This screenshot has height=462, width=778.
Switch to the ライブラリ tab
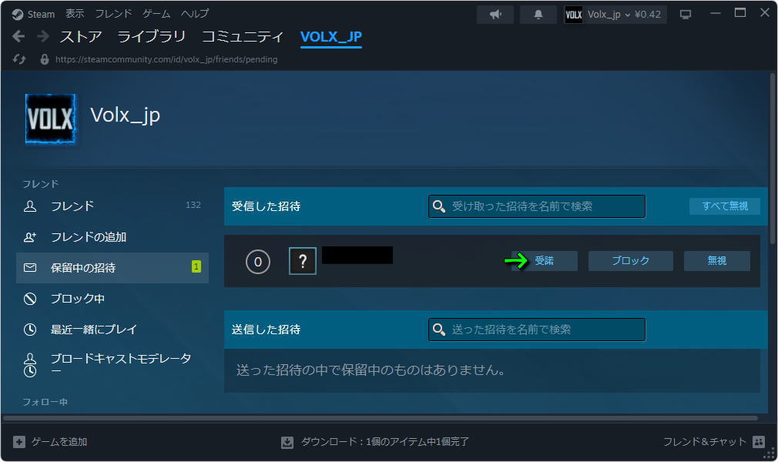152,36
